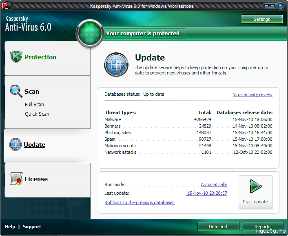The width and height of the screenshot is (288, 236).
Task: Click the Spam threat type row
Action: (188, 139)
